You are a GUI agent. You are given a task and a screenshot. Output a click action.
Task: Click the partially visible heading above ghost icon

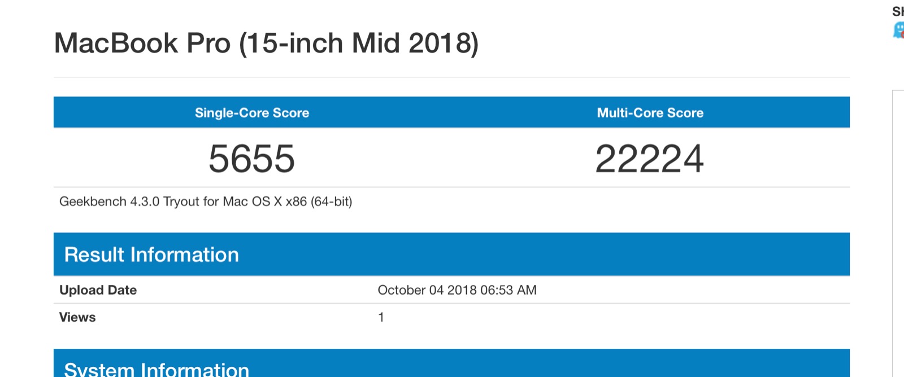(x=898, y=11)
